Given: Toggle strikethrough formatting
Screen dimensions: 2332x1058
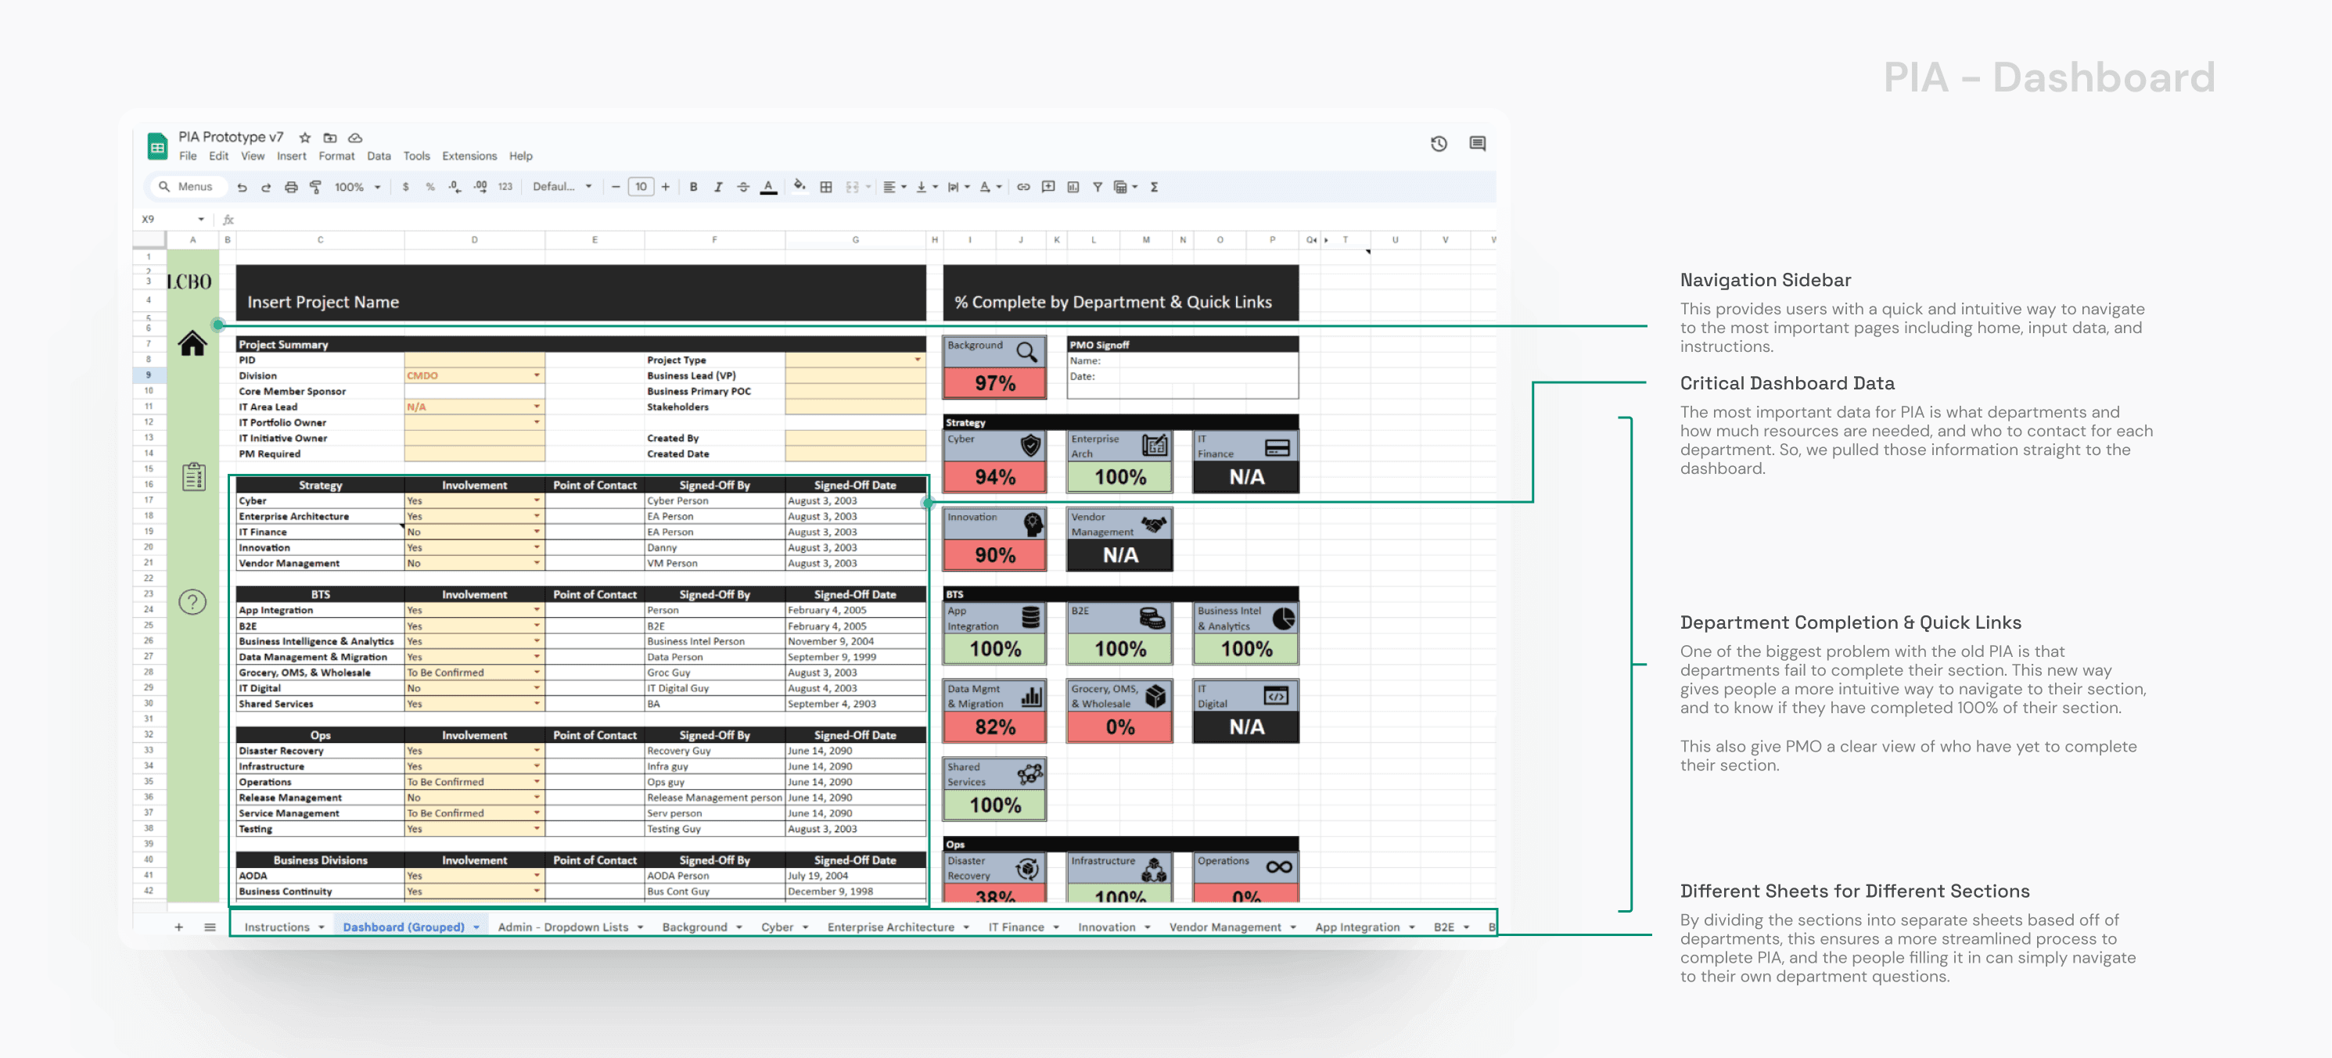Looking at the screenshot, I should (743, 188).
